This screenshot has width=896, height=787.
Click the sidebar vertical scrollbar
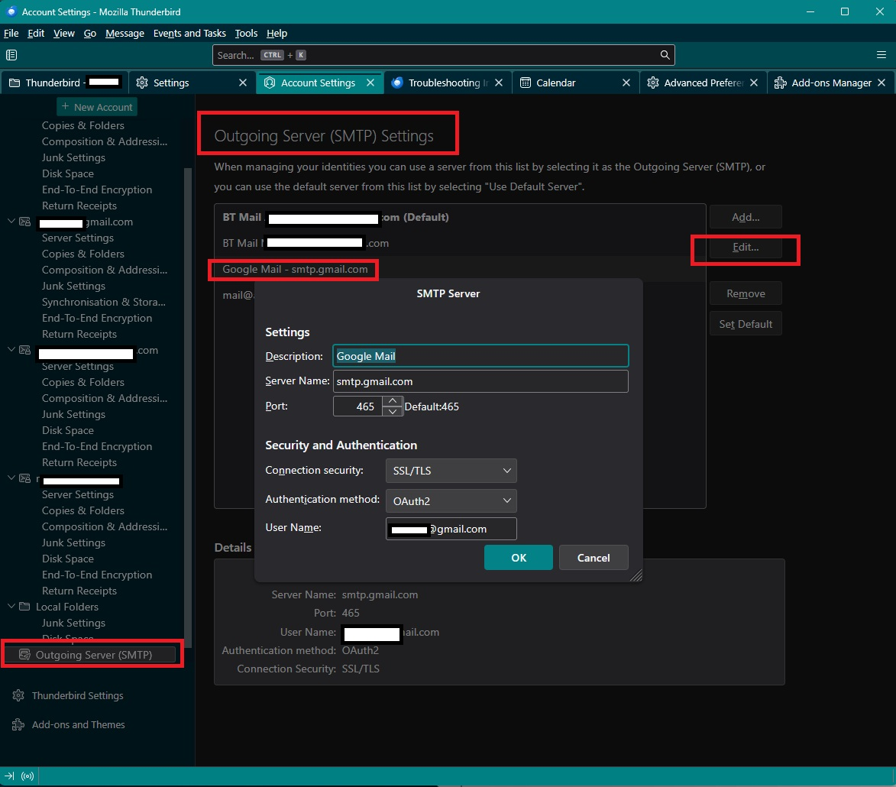coord(187,407)
